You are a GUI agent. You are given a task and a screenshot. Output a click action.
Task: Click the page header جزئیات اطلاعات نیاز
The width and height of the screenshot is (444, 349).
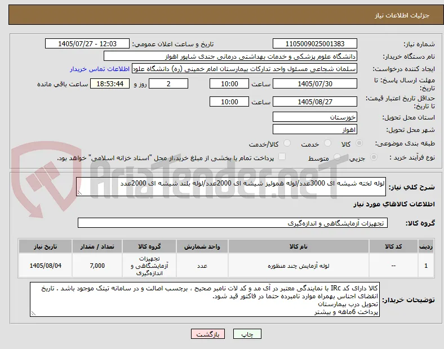pyautogui.click(x=402, y=15)
